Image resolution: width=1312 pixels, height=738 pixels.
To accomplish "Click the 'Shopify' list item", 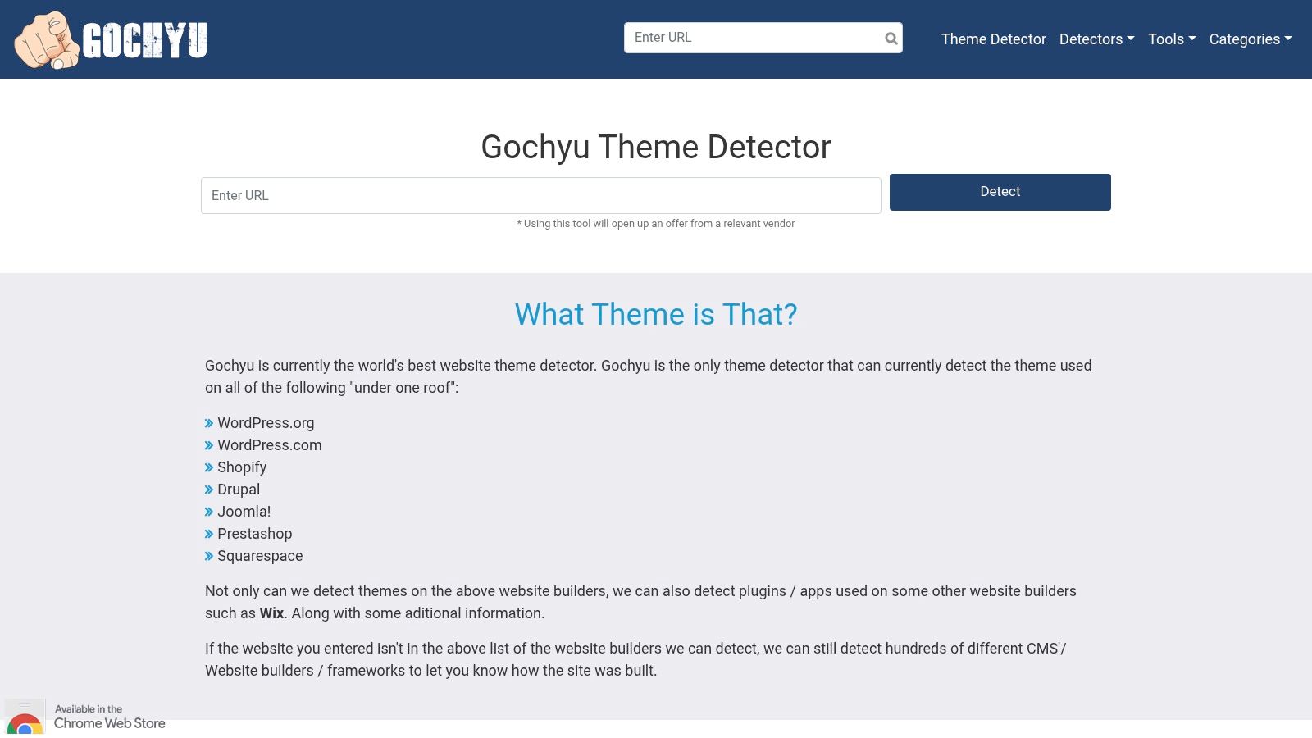I will pos(242,467).
